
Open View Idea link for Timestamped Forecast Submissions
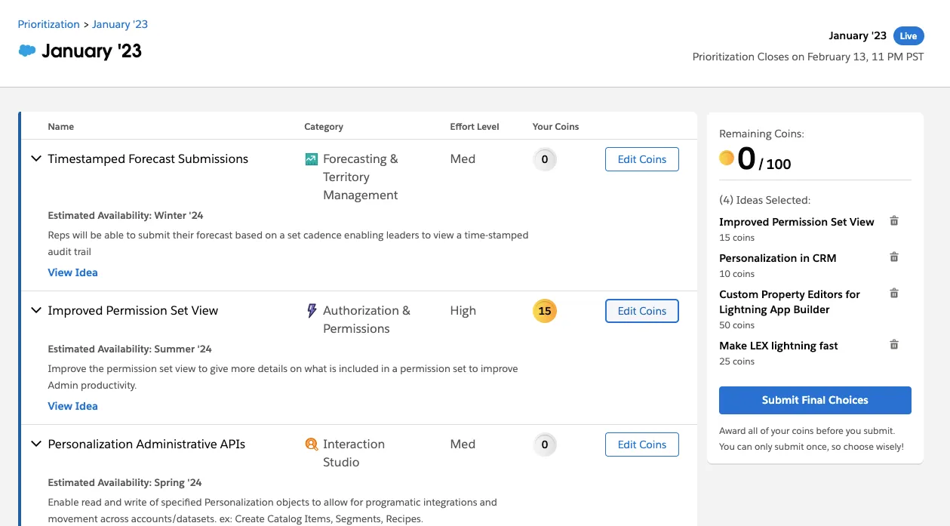pos(72,272)
